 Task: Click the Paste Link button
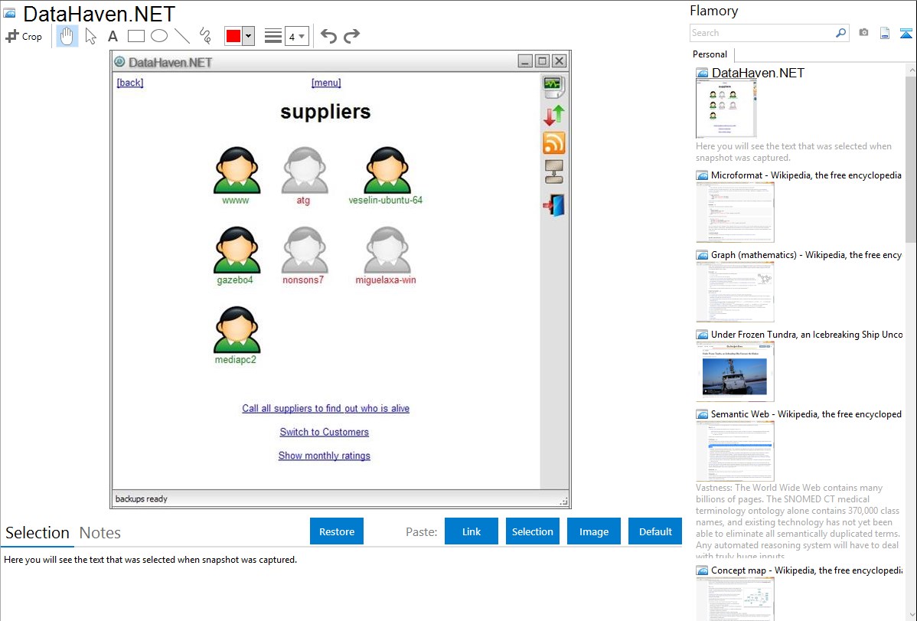pyautogui.click(x=472, y=531)
